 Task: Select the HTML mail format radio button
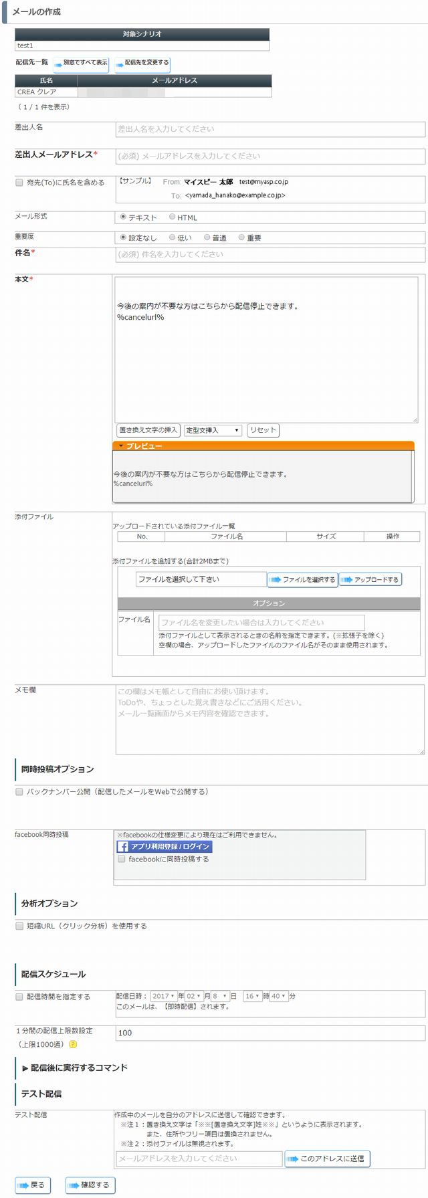pyautogui.click(x=172, y=217)
